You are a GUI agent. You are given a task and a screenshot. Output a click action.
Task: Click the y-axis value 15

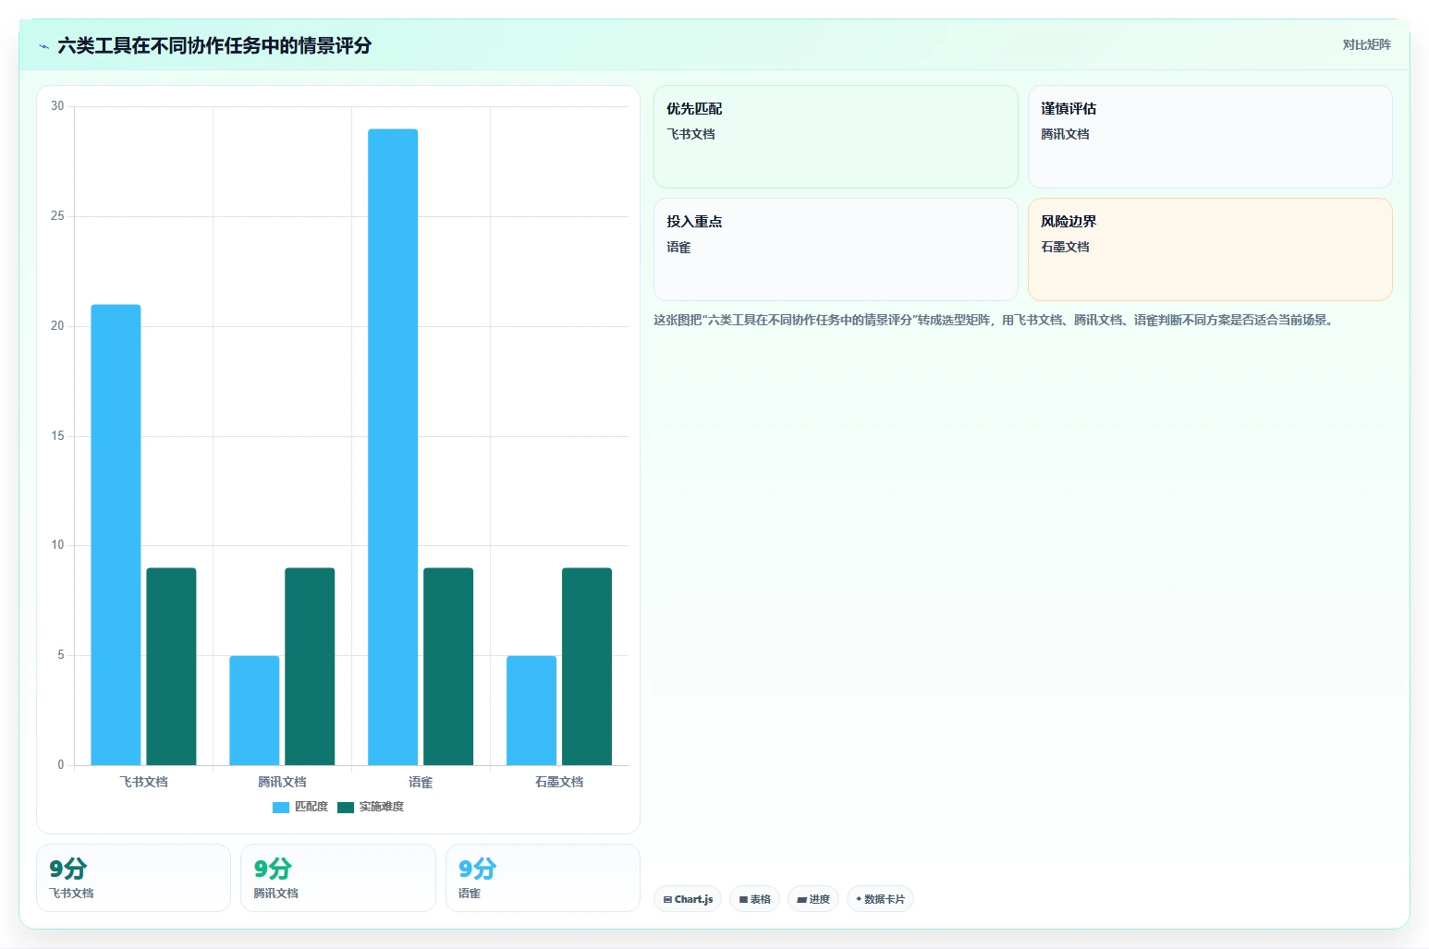point(57,436)
